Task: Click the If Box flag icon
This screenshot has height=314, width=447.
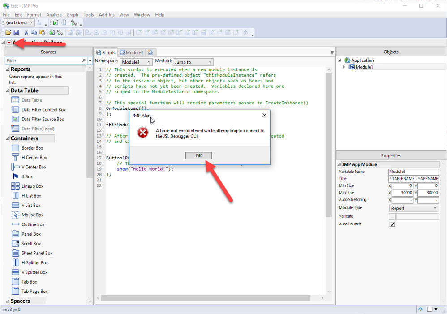Action: coord(15,176)
